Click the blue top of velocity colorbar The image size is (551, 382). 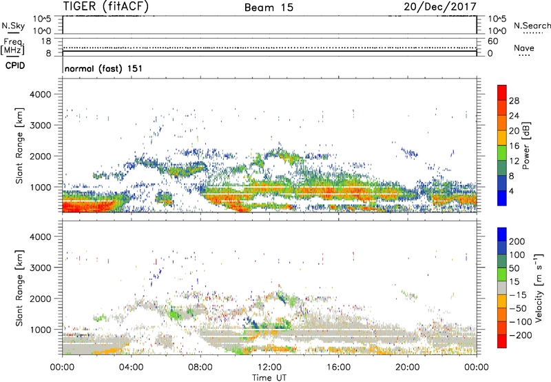[502, 234]
